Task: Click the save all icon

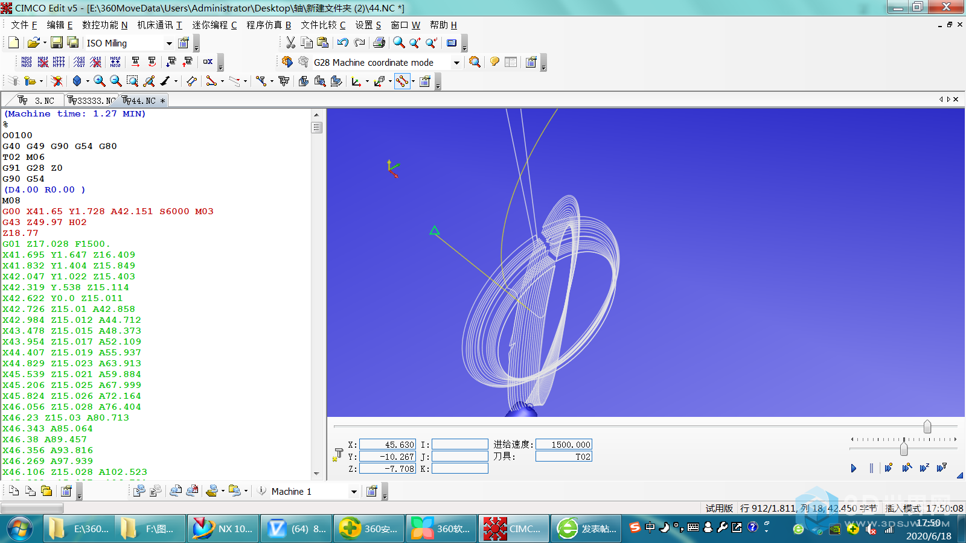Action: coord(73,43)
